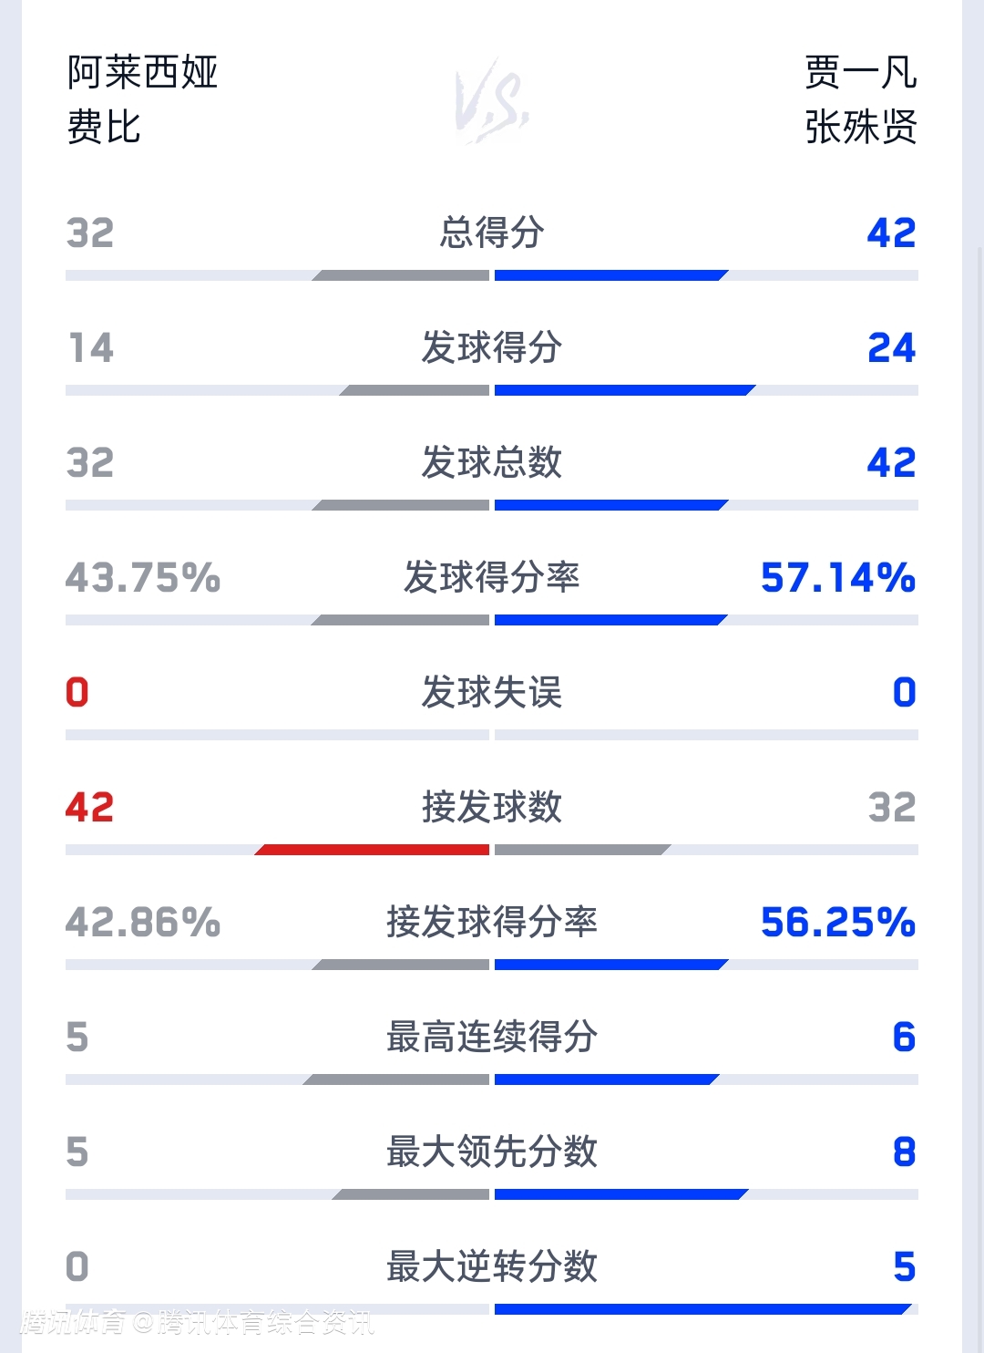Image resolution: width=984 pixels, height=1353 pixels.
Task: Click the 56.25% value
Action: pyautogui.click(x=838, y=923)
